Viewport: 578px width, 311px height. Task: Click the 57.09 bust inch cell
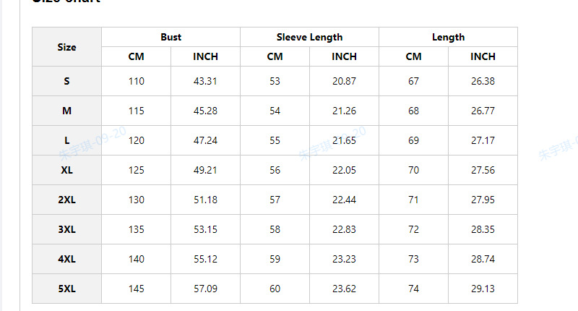pyautogui.click(x=205, y=289)
